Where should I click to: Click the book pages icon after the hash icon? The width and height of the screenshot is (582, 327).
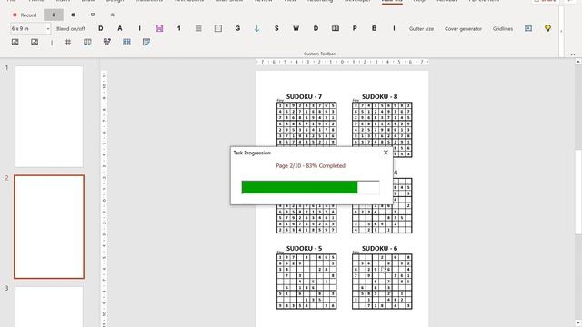pyautogui.click(x=87, y=43)
